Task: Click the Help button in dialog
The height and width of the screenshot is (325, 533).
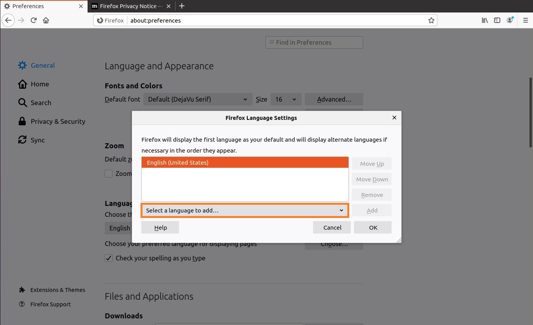Action: [160, 228]
